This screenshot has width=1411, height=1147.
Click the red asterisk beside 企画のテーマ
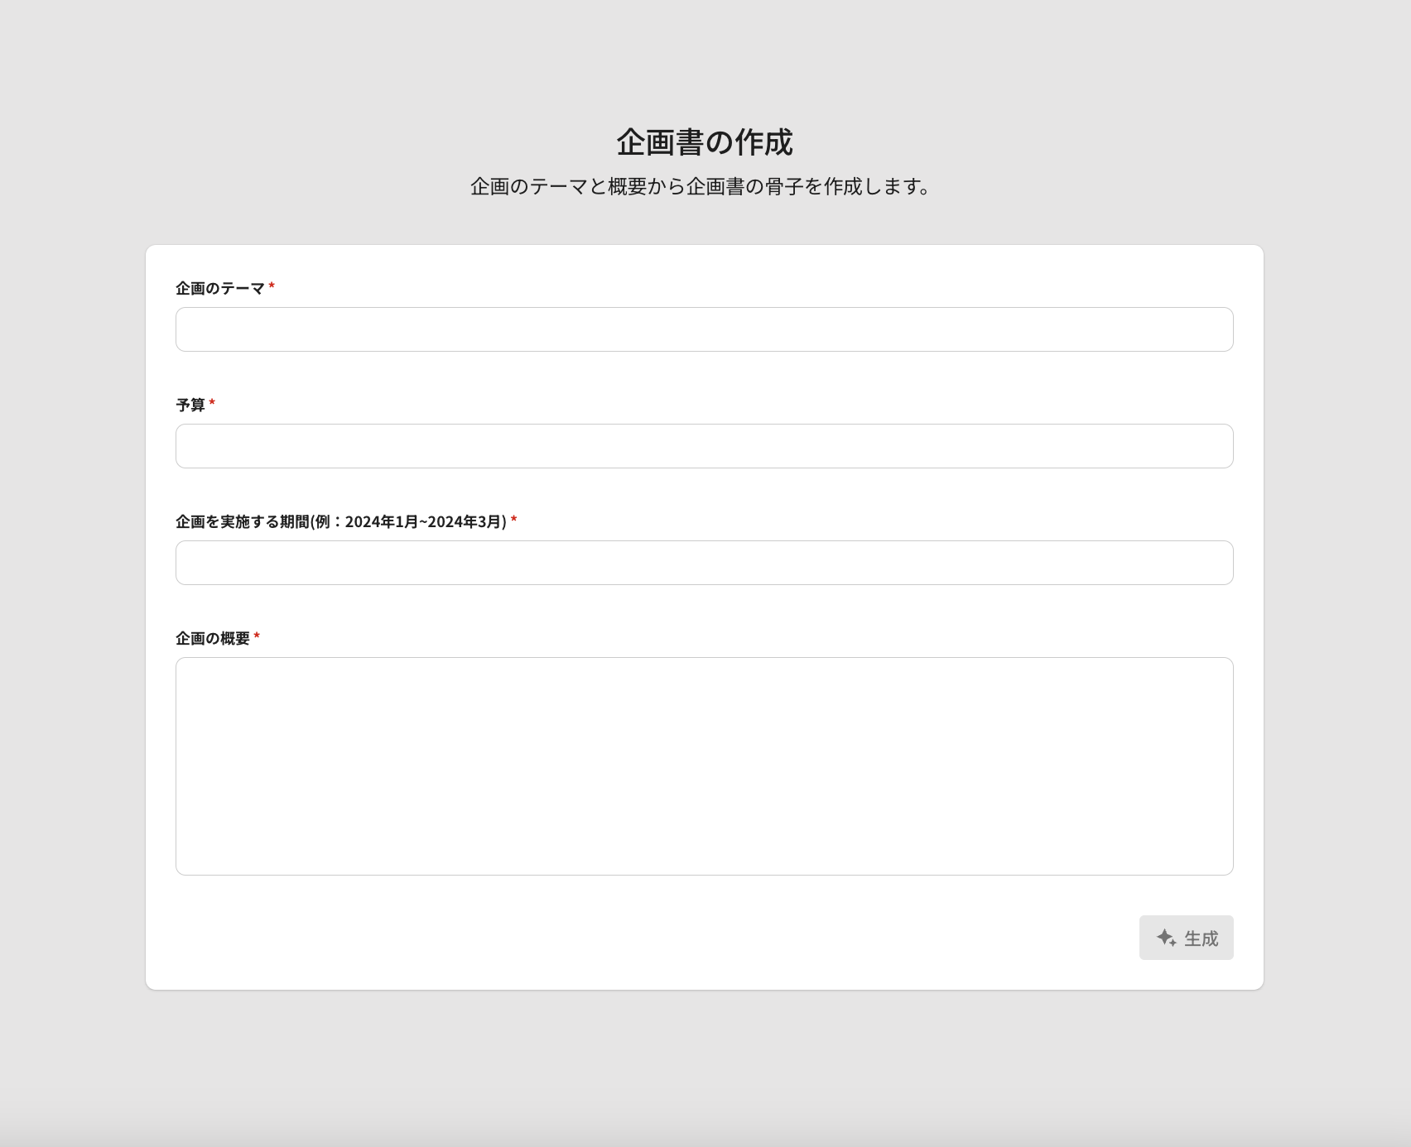click(x=272, y=286)
